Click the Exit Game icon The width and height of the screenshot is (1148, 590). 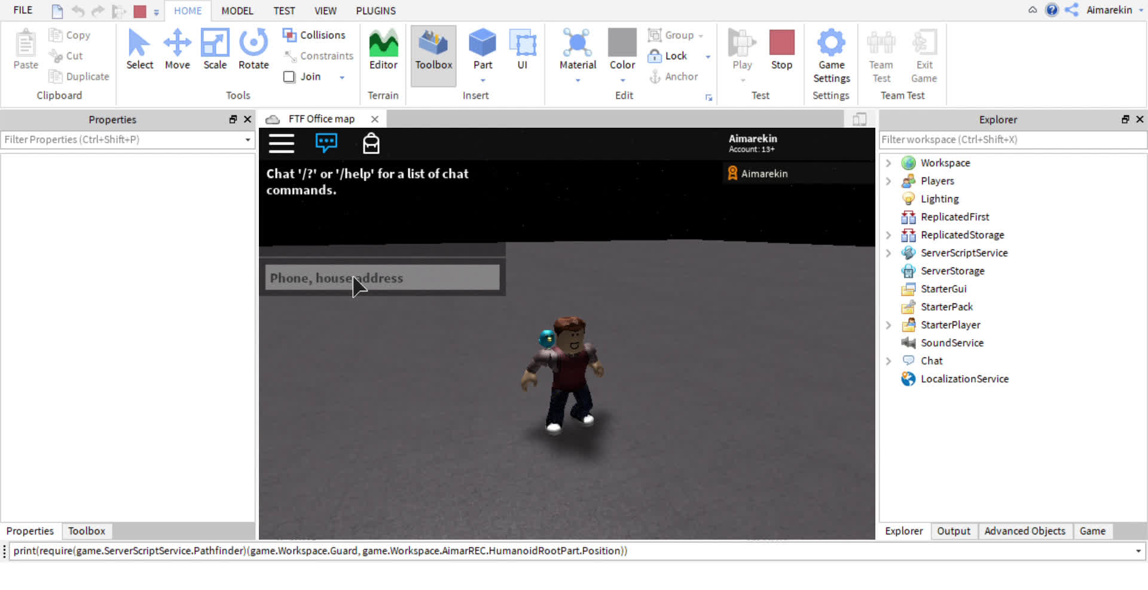(x=924, y=56)
